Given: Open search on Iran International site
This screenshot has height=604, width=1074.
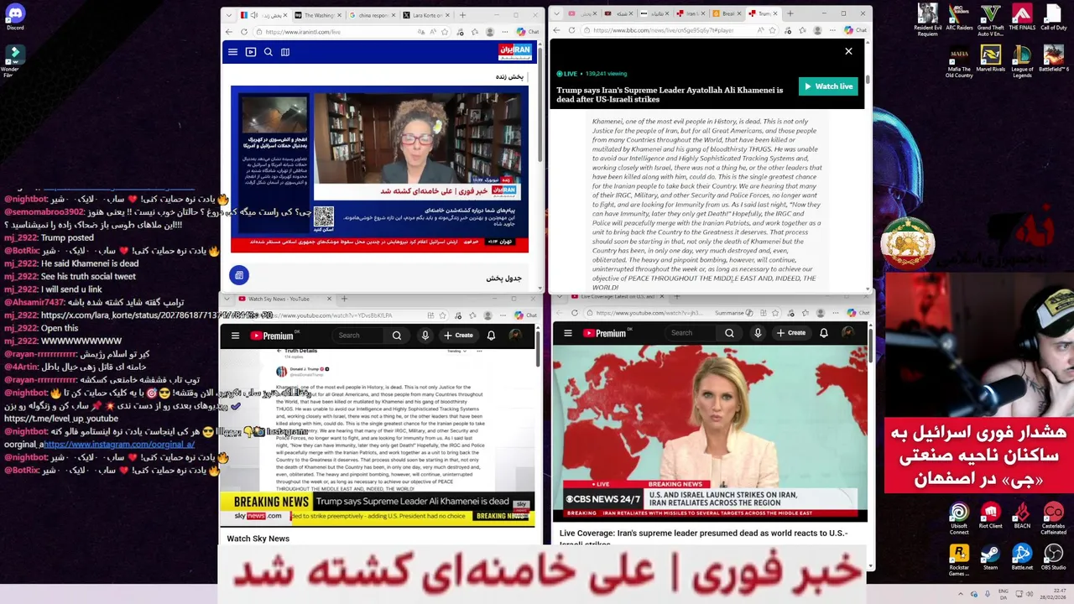Looking at the screenshot, I should click(x=268, y=52).
